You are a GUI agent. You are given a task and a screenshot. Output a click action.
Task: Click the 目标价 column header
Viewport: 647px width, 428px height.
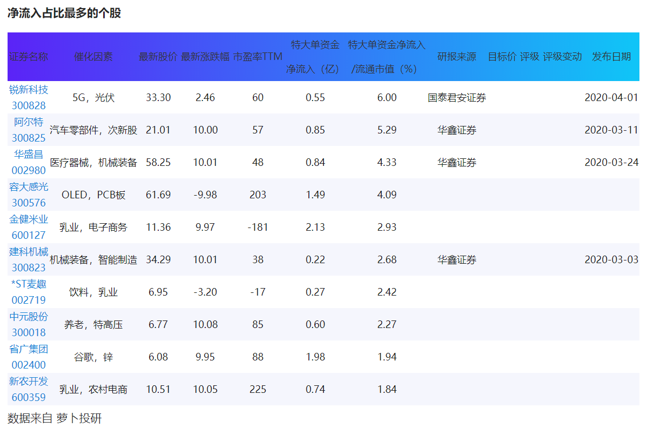(x=502, y=57)
